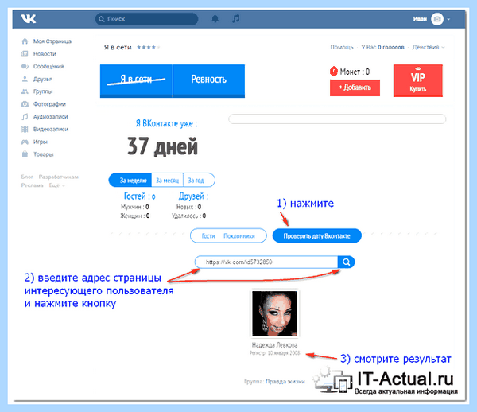Click the vk.com/id5732859 URL input field

pos(266,262)
